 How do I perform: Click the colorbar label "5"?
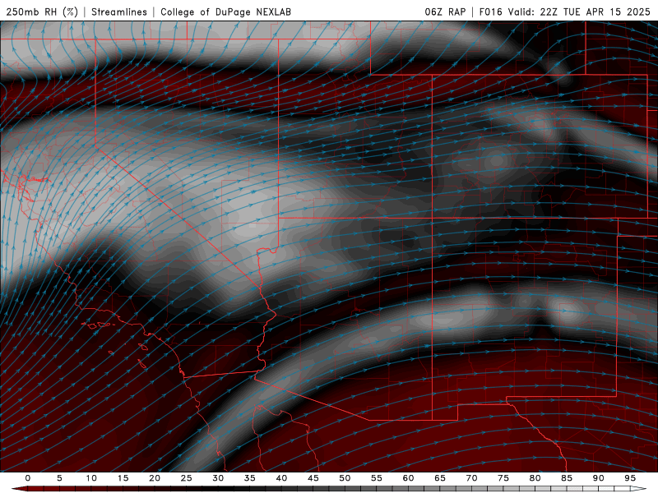(x=59, y=478)
